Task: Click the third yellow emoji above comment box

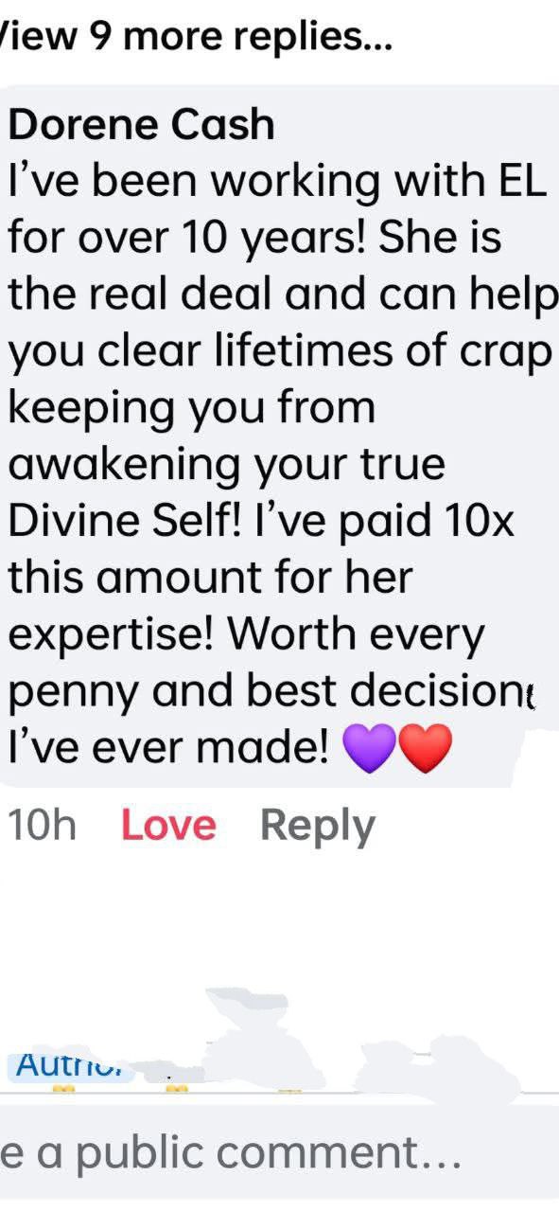Action: [290, 1091]
